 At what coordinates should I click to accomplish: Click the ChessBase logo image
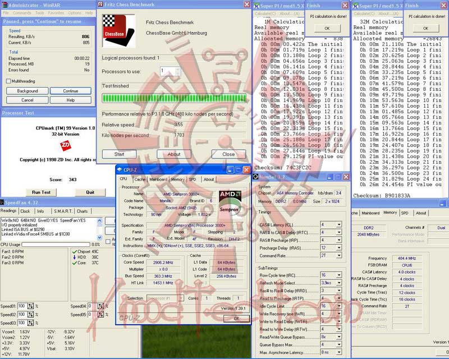(x=118, y=30)
